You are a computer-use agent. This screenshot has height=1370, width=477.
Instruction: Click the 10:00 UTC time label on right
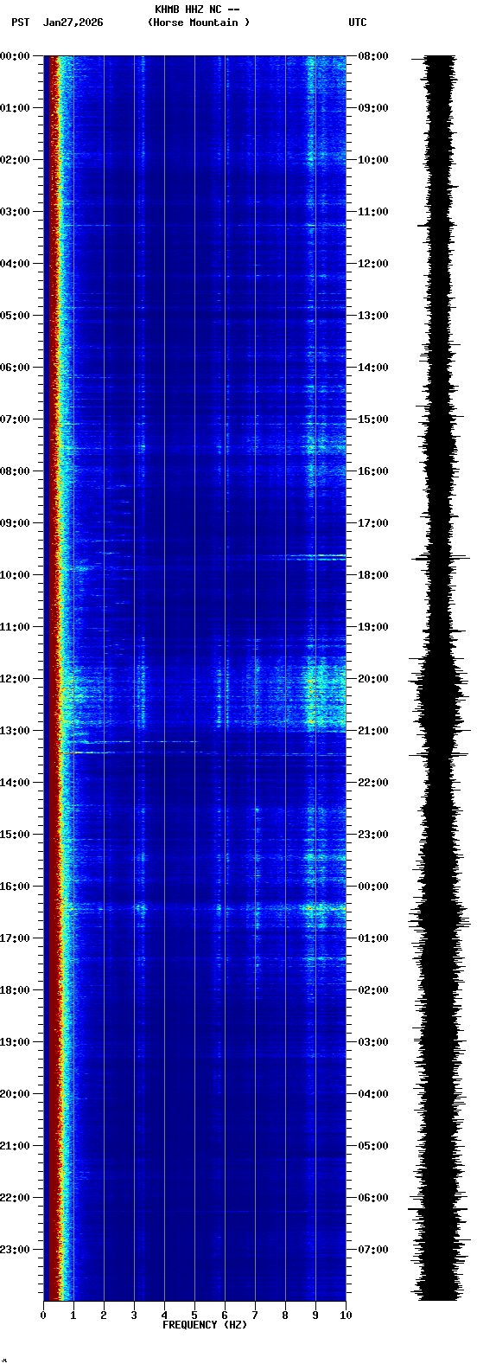(373, 160)
